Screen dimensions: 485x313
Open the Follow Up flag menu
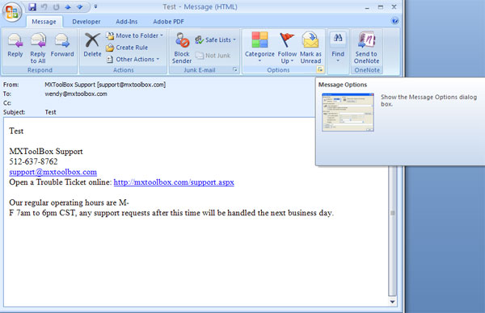287,48
